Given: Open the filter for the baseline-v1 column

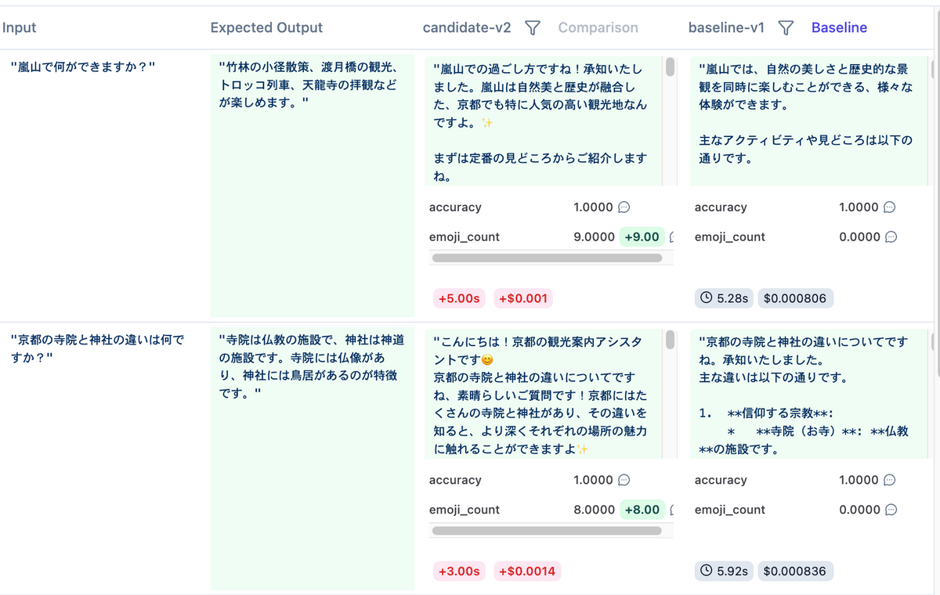Looking at the screenshot, I should (786, 27).
